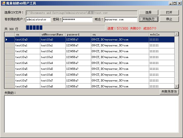Click into the 密码 password field
The height and width of the screenshot is (138, 183).
[x=77, y=20]
